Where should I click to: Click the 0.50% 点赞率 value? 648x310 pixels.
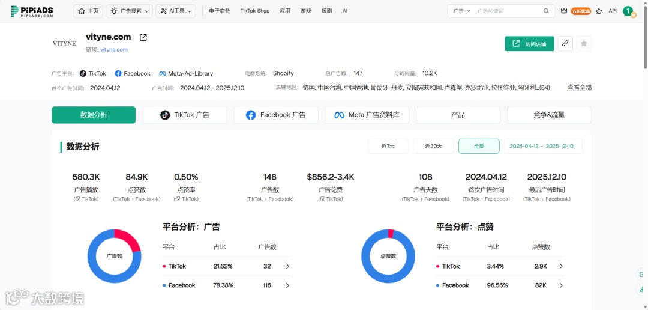186,177
